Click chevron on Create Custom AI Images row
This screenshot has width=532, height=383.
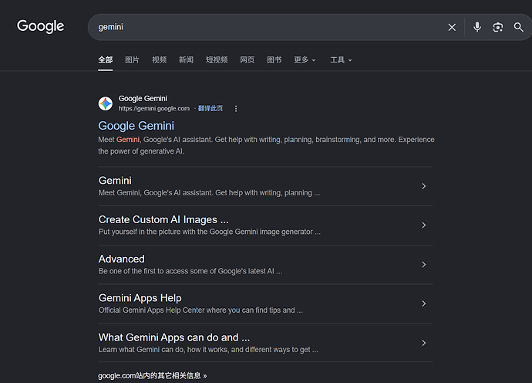click(x=424, y=225)
